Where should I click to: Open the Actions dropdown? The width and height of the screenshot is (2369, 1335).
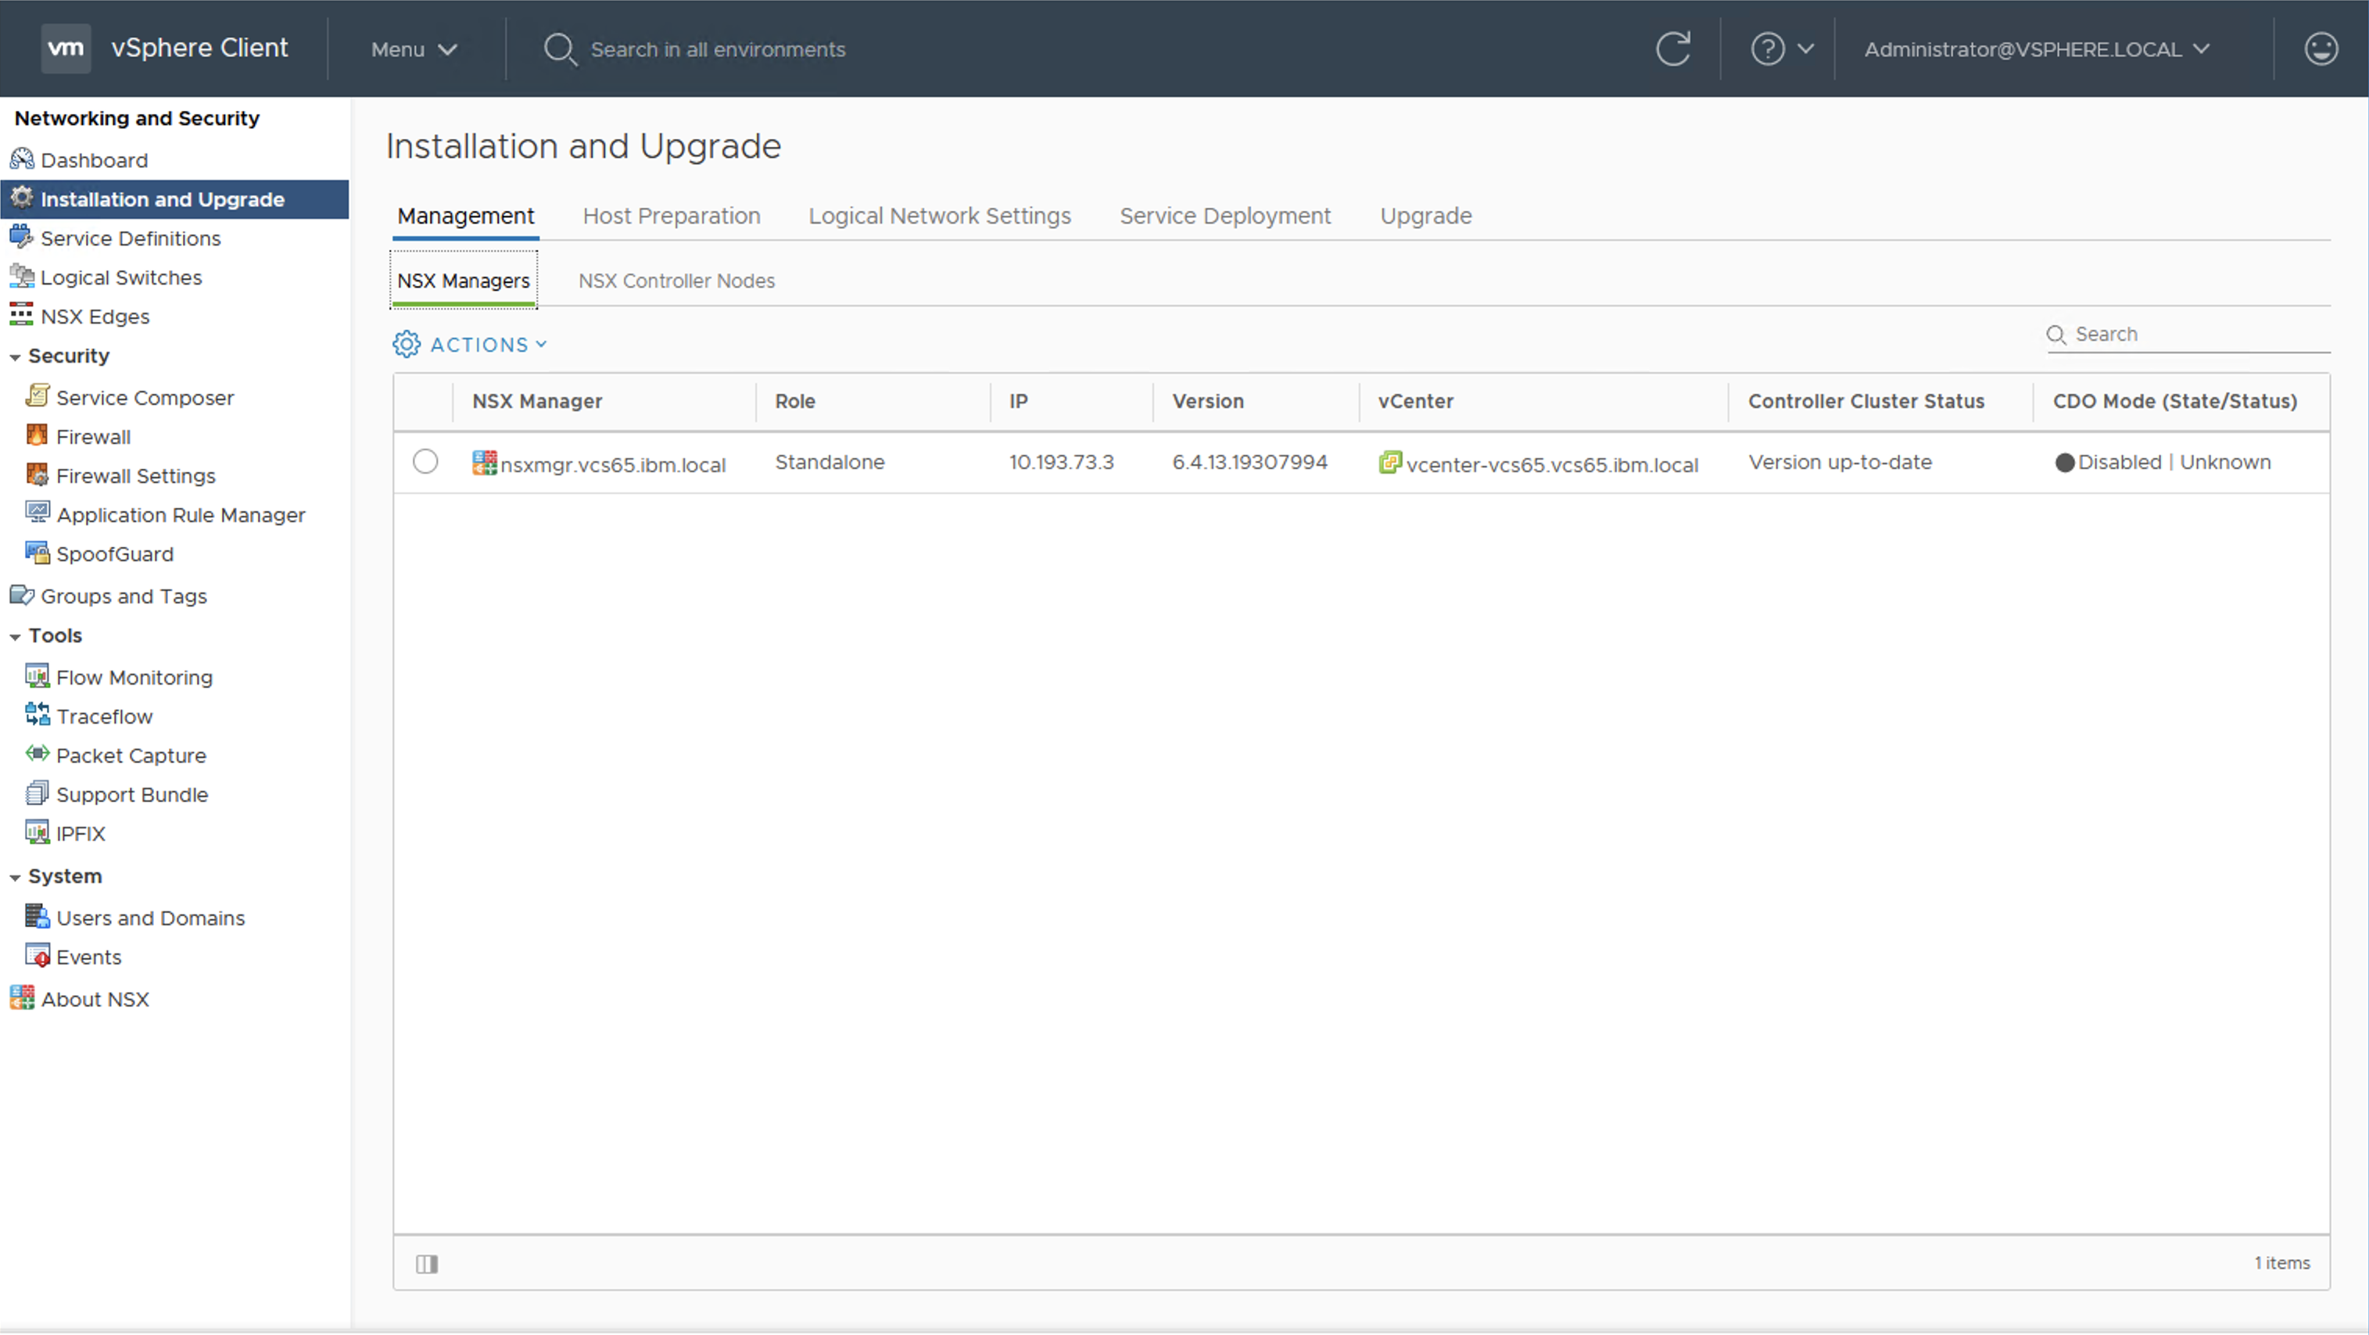pyautogui.click(x=470, y=345)
